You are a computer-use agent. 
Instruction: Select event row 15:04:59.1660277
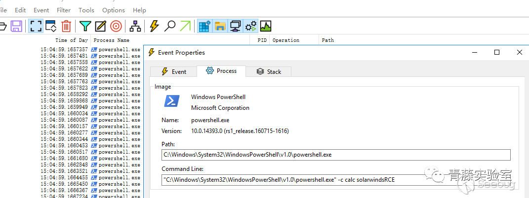(x=90, y=132)
